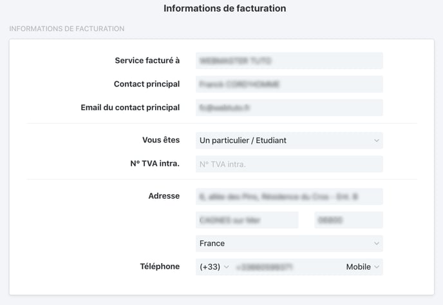Screen dimensions: 443x305
Task: Click the 'Vous êtes' label
Action: coord(161,140)
